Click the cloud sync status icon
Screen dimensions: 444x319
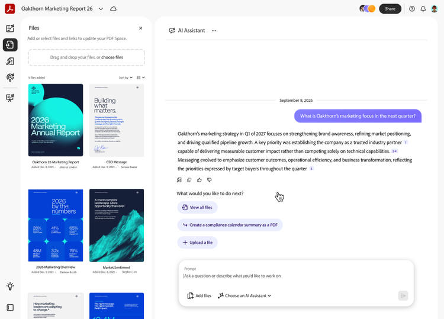tap(113, 9)
